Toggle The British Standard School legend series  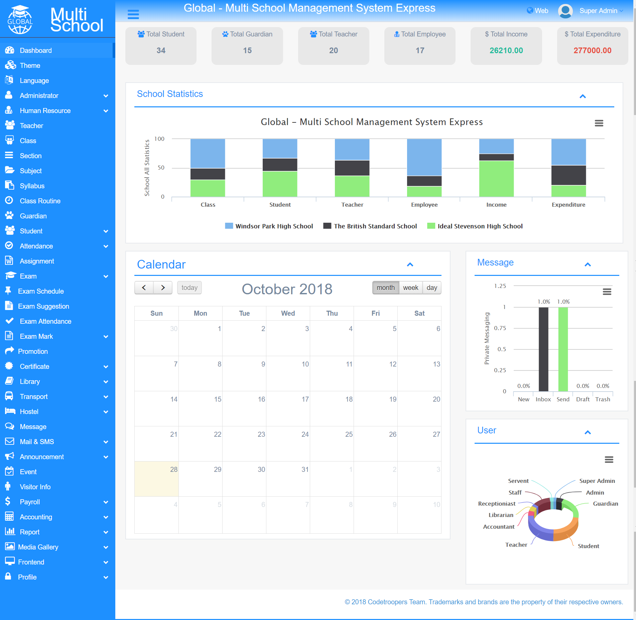tap(370, 226)
